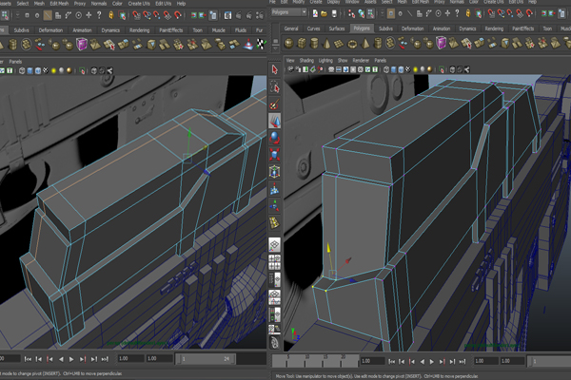The width and height of the screenshot is (571, 380).
Task: Go to end of playback in right window
Action: pyautogui.click(x=463, y=361)
